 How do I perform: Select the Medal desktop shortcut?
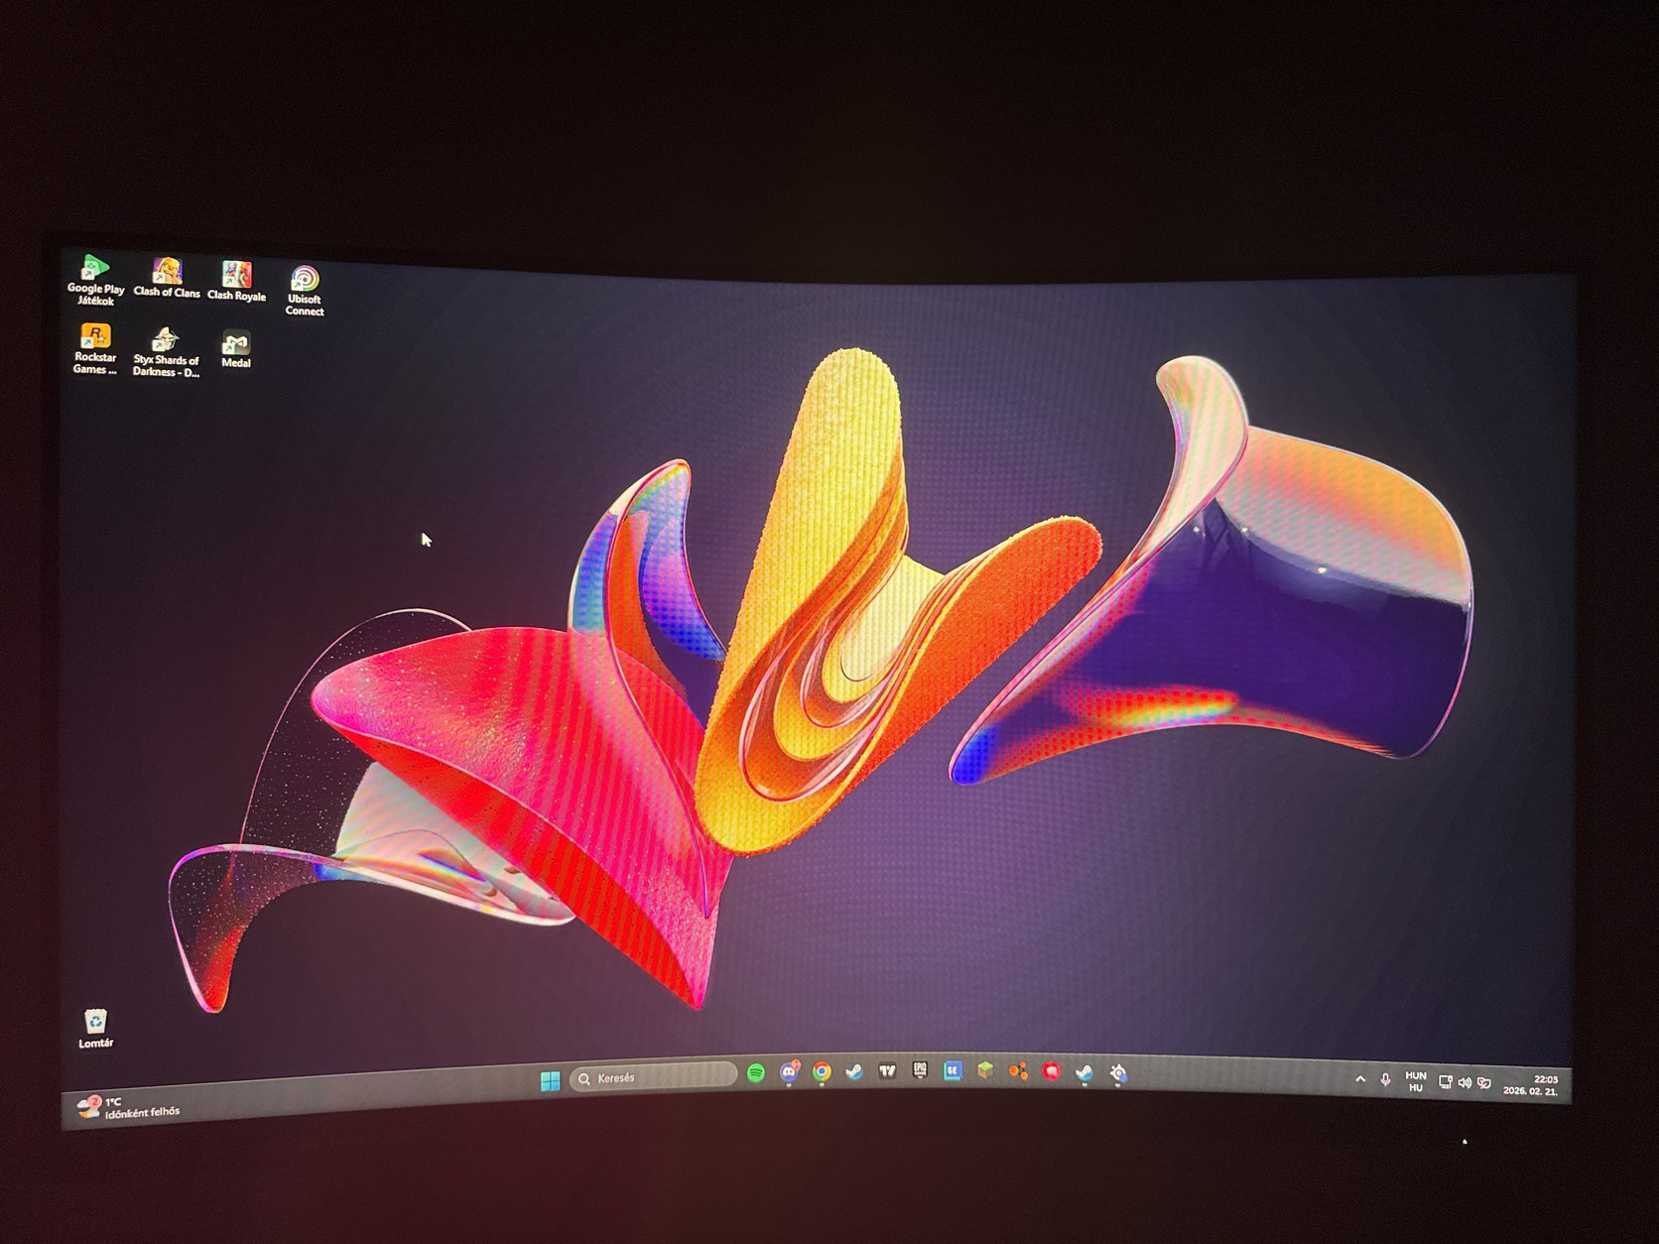[x=236, y=349]
